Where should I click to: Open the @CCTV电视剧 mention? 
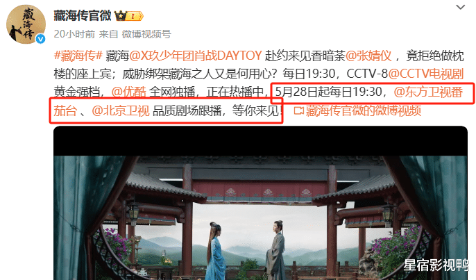[425, 74]
